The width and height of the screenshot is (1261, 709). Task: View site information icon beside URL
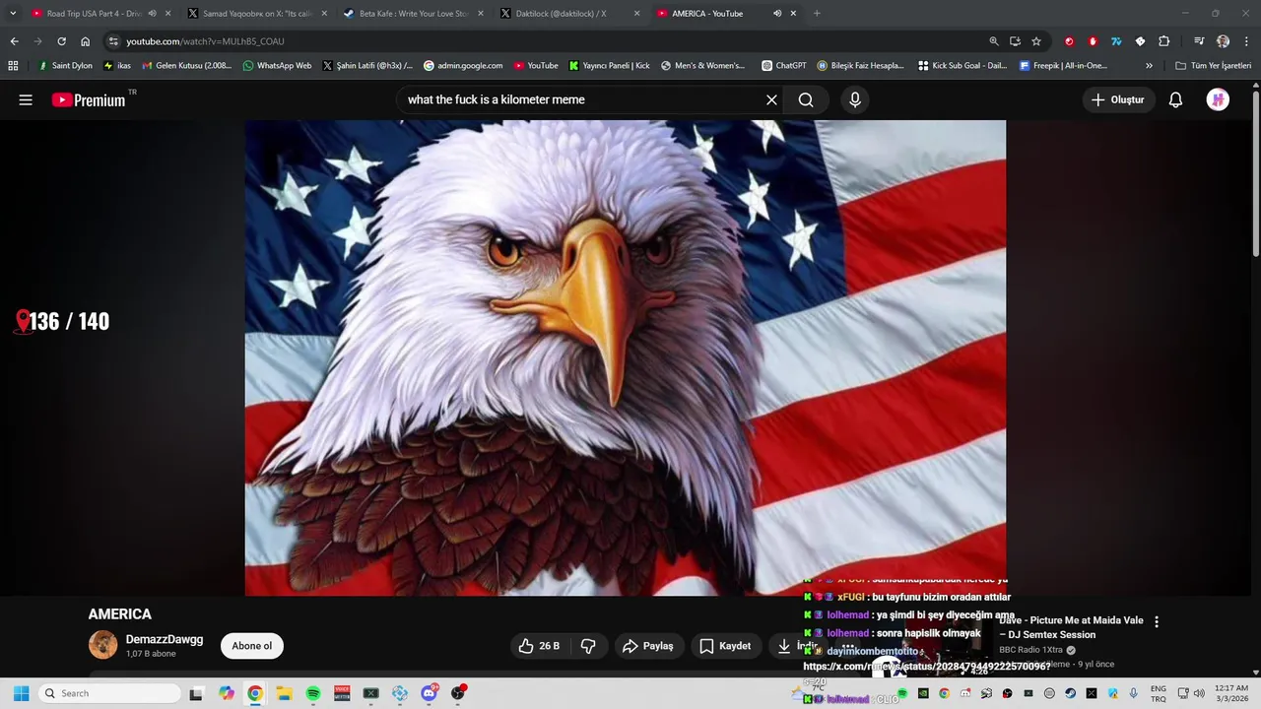click(113, 41)
